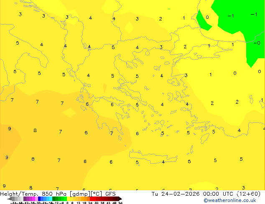
Task: Pick the bright green legend swatch below 0
Action: (65, 199)
